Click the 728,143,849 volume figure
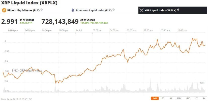The width and height of the screenshot is (208, 101). click(60, 21)
